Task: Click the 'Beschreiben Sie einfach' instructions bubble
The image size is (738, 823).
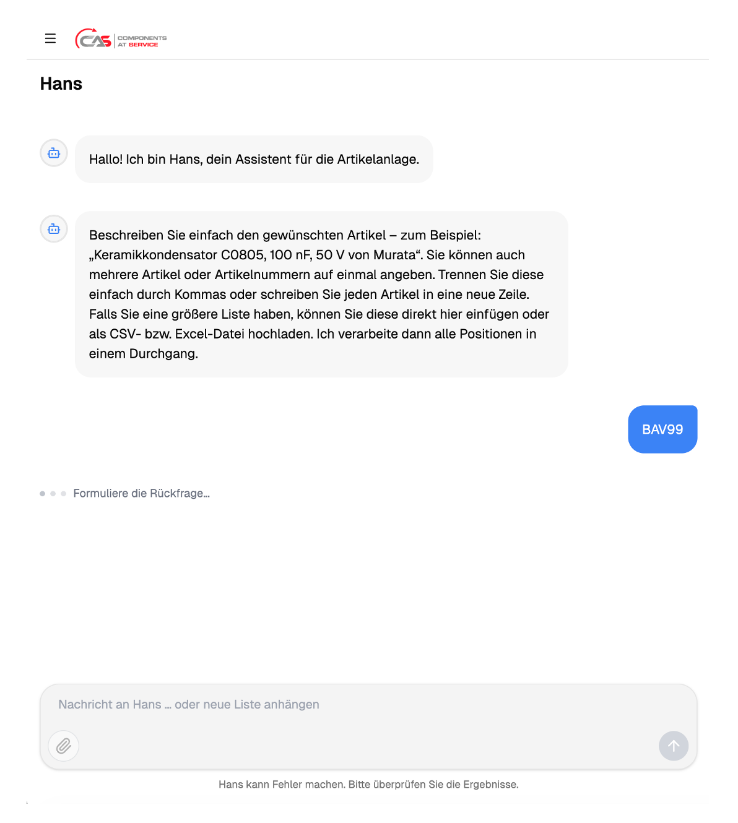Action: 321,295
